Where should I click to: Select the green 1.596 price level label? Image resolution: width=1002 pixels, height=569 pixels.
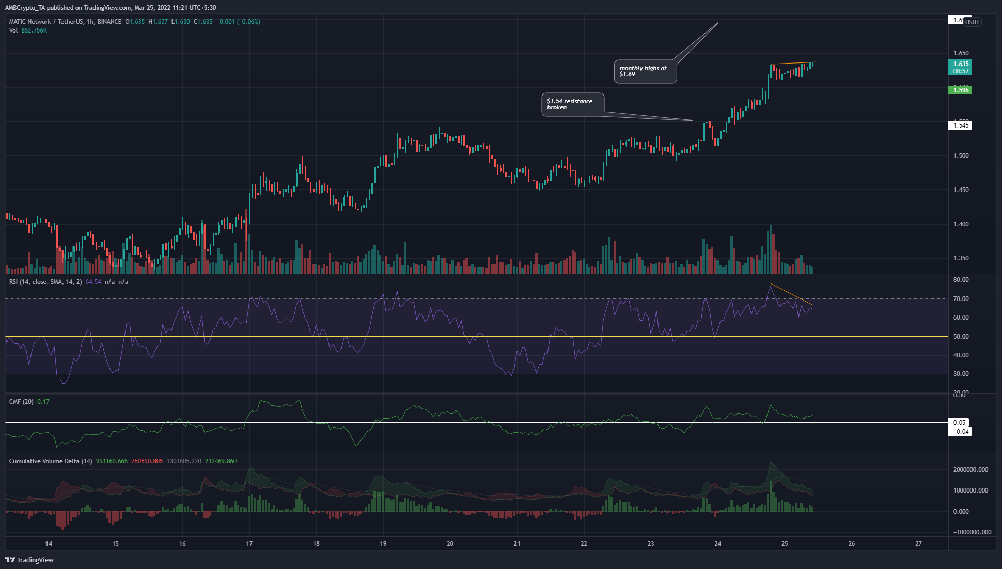[x=959, y=90]
